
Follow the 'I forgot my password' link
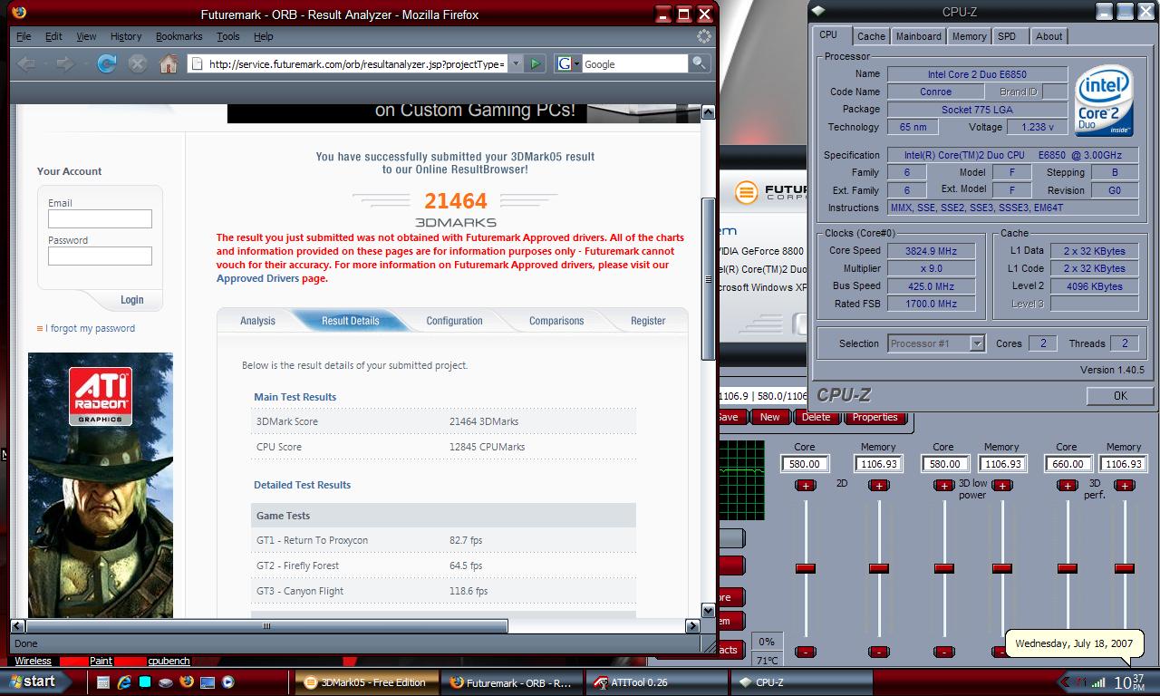(92, 328)
